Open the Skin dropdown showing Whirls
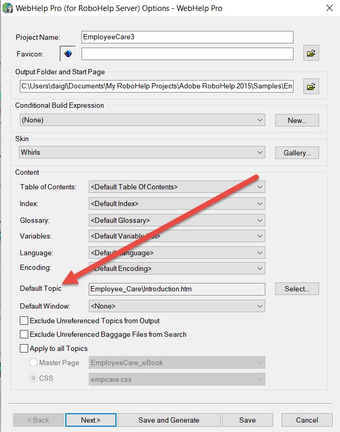The height and width of the screenshot is (432, 340). 142,152
